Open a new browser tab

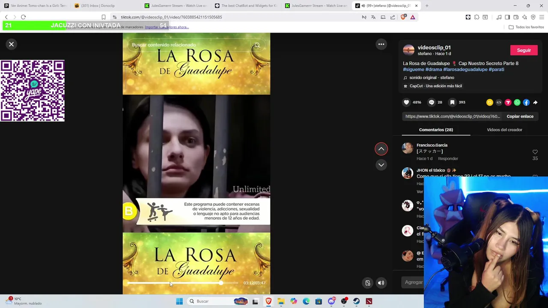click(427, 6)
